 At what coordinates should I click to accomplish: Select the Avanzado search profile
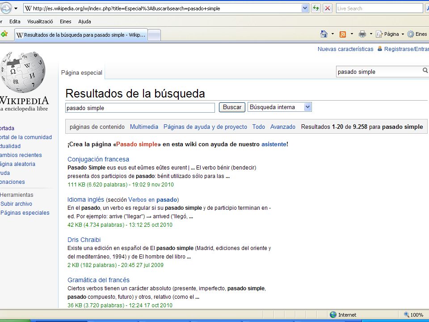282,127
